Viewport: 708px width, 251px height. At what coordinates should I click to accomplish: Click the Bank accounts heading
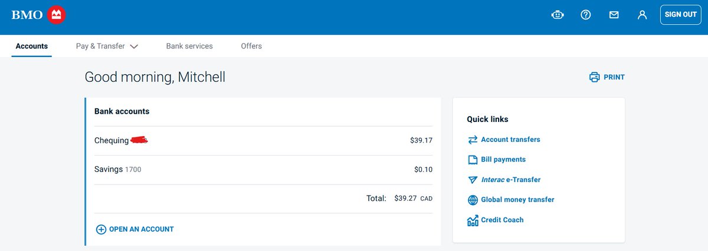point(122,111)
